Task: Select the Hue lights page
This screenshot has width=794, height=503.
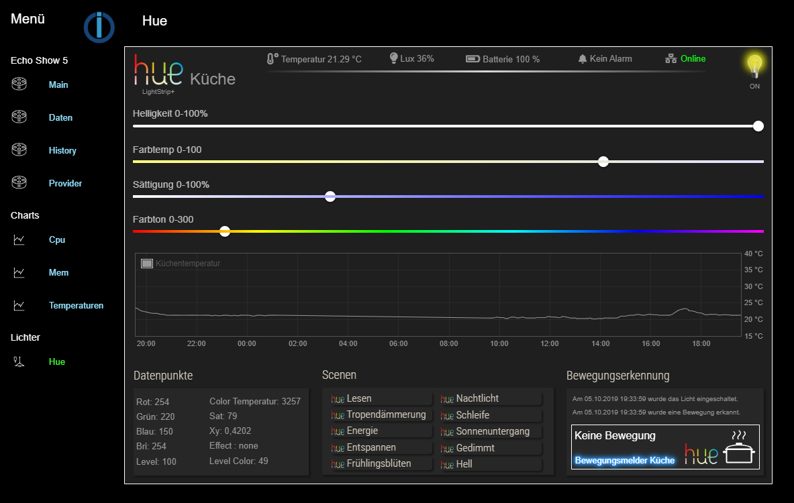Action: click(x=56, y=361)
